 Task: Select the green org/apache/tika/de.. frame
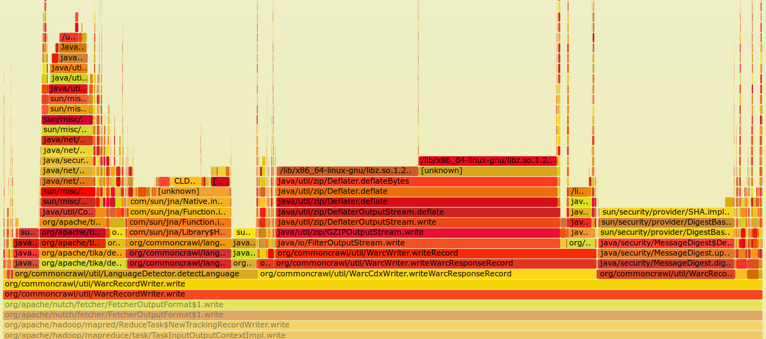point(83,263)
